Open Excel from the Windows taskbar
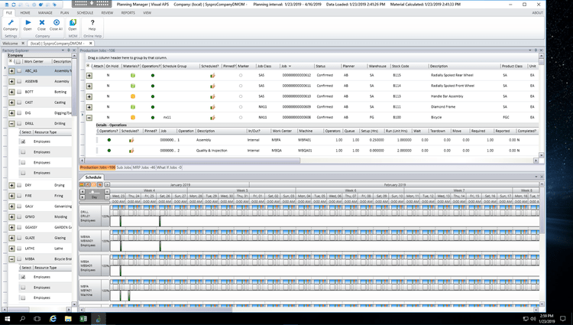 [x=83, y=318]
